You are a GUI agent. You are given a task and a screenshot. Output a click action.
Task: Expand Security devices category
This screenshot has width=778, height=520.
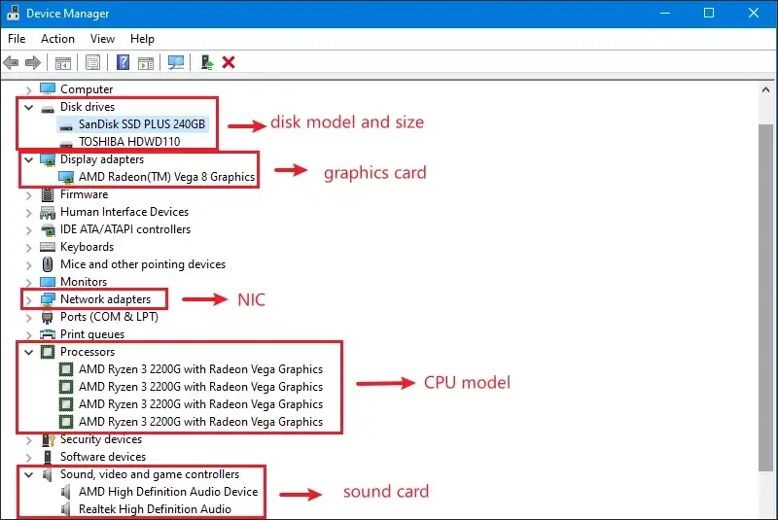click(29, 439)
